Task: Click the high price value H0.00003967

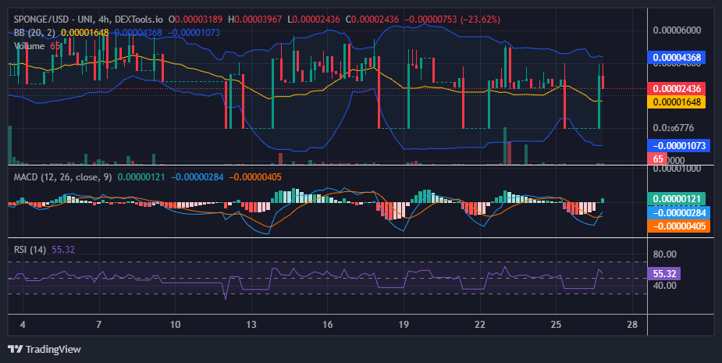Action: (x=254, y=20)
